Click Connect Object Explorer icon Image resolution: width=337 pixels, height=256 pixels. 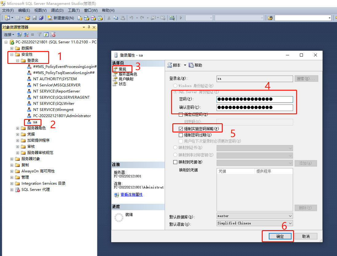[19, 34]
